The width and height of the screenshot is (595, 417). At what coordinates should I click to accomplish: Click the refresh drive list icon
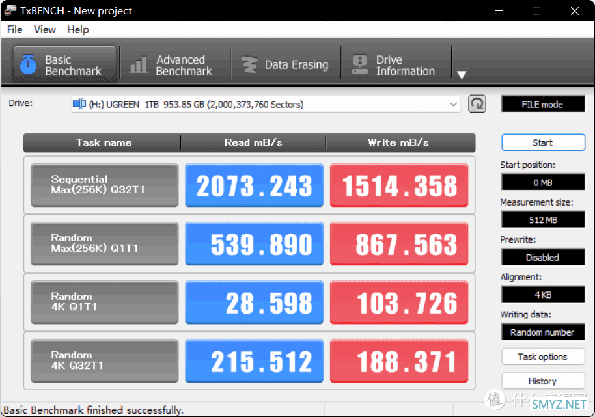coord(477,104)
